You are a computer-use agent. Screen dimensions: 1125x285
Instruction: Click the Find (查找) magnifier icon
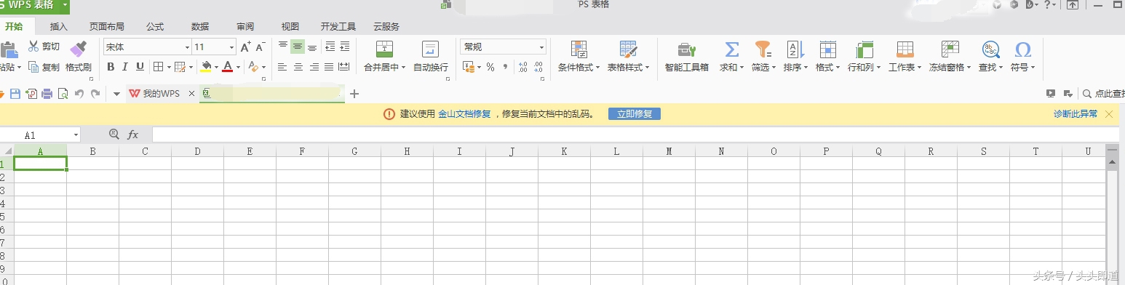(x=990, y=49)
